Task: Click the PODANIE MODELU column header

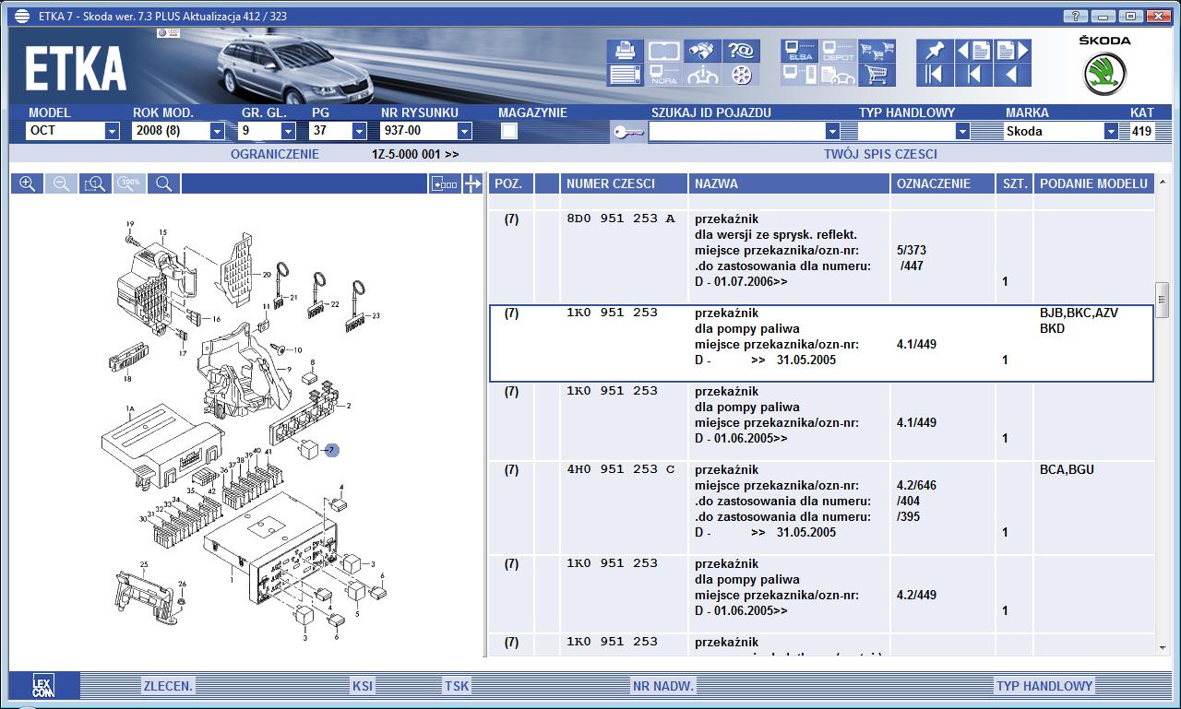Action: point(1094,183)
